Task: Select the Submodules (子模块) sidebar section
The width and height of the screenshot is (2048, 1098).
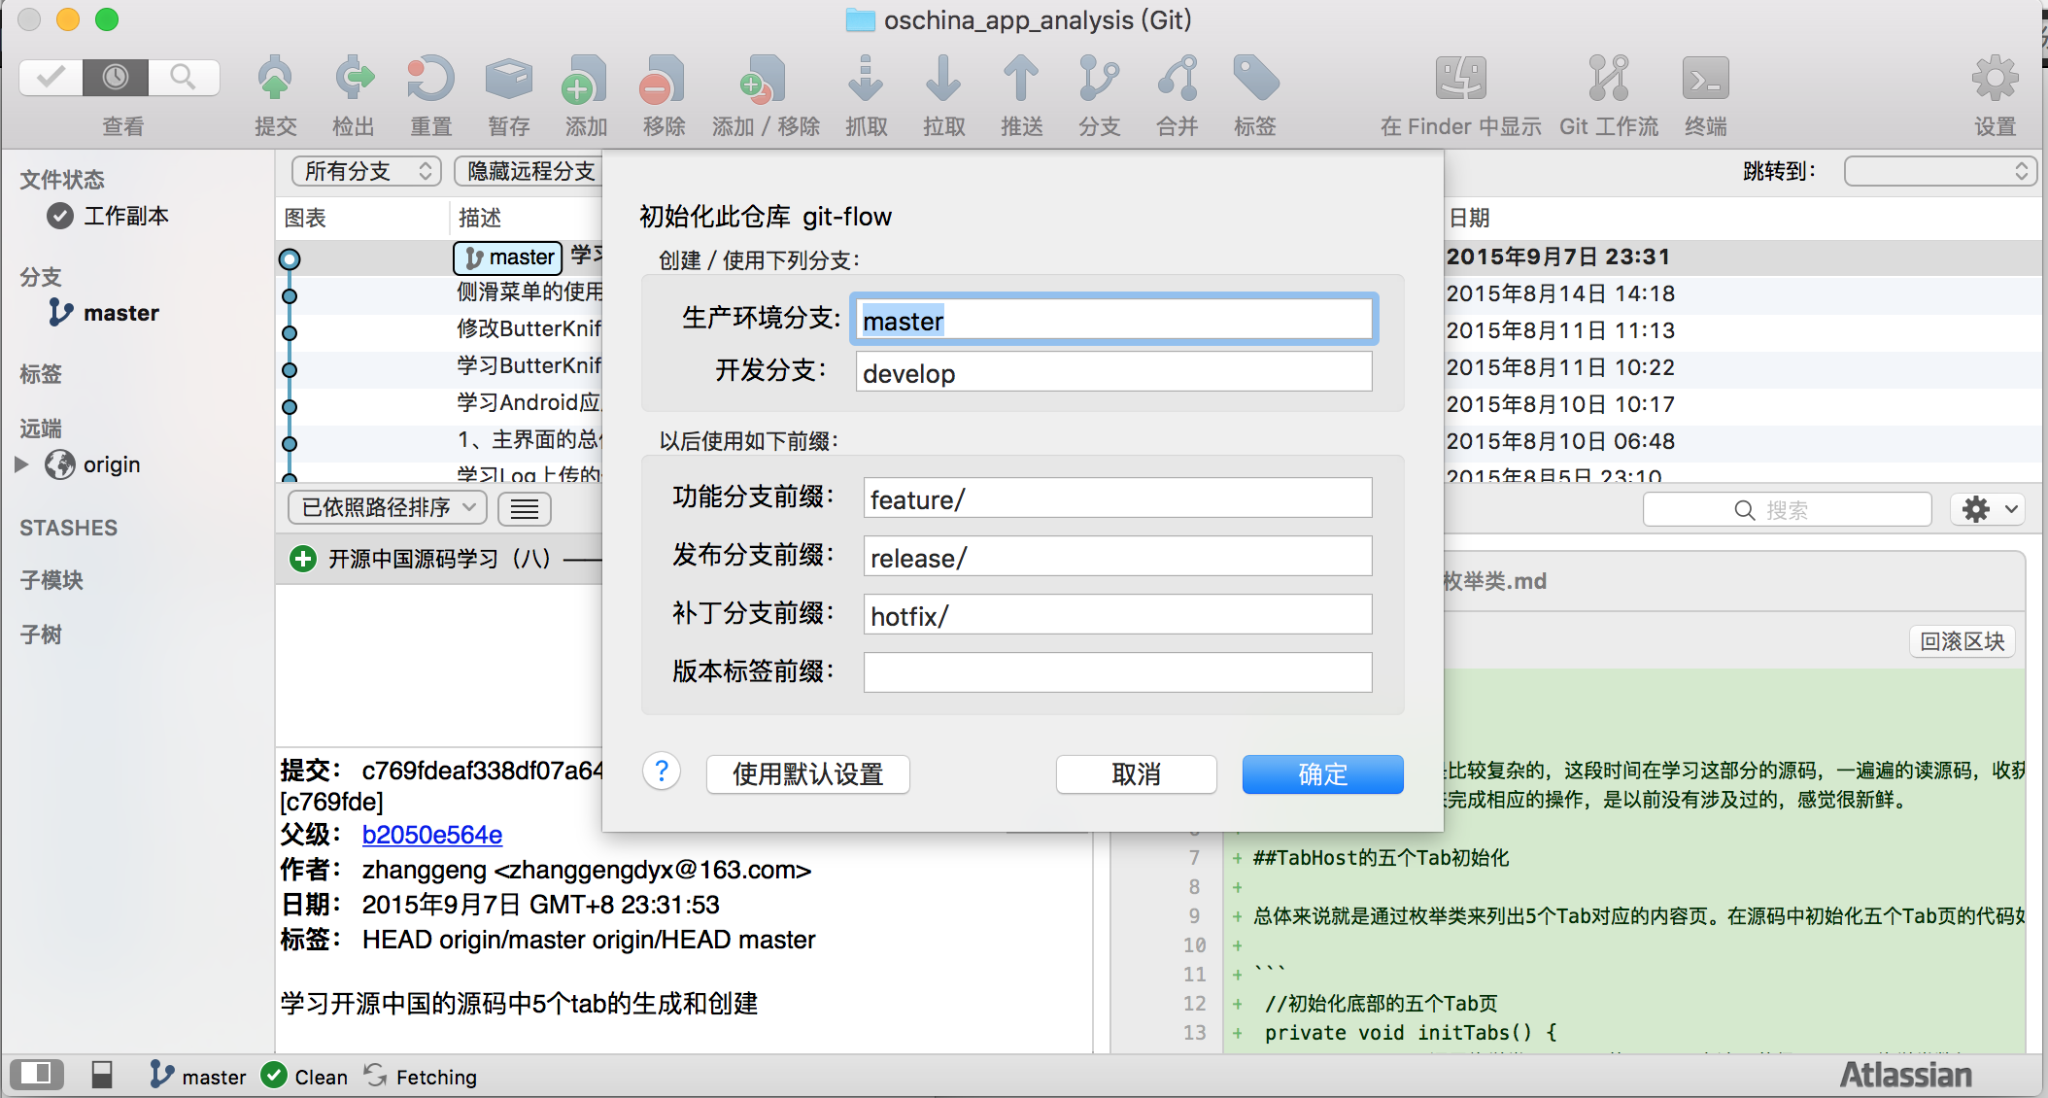Action: click(51, 580)
